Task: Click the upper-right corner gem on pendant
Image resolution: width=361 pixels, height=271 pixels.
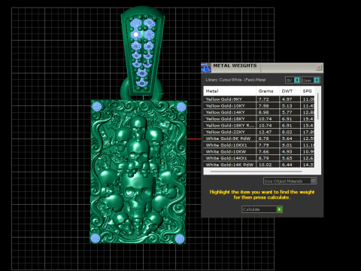Action: click(x=181, y=107)
